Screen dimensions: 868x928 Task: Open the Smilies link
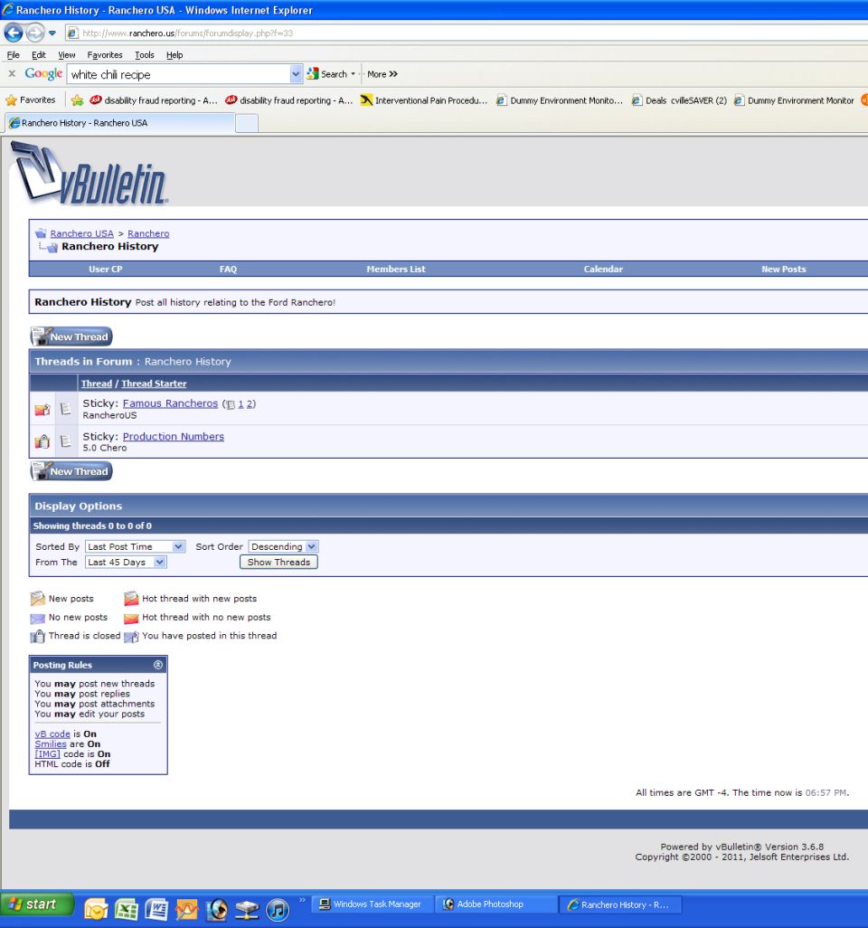[51, 744]
